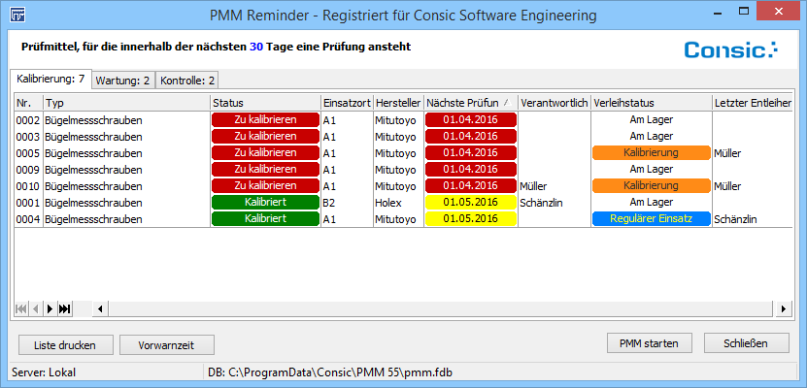Go to next record arrow

(50, 308)
